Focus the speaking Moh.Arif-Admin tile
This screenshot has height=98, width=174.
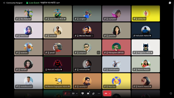click(58, 64)
